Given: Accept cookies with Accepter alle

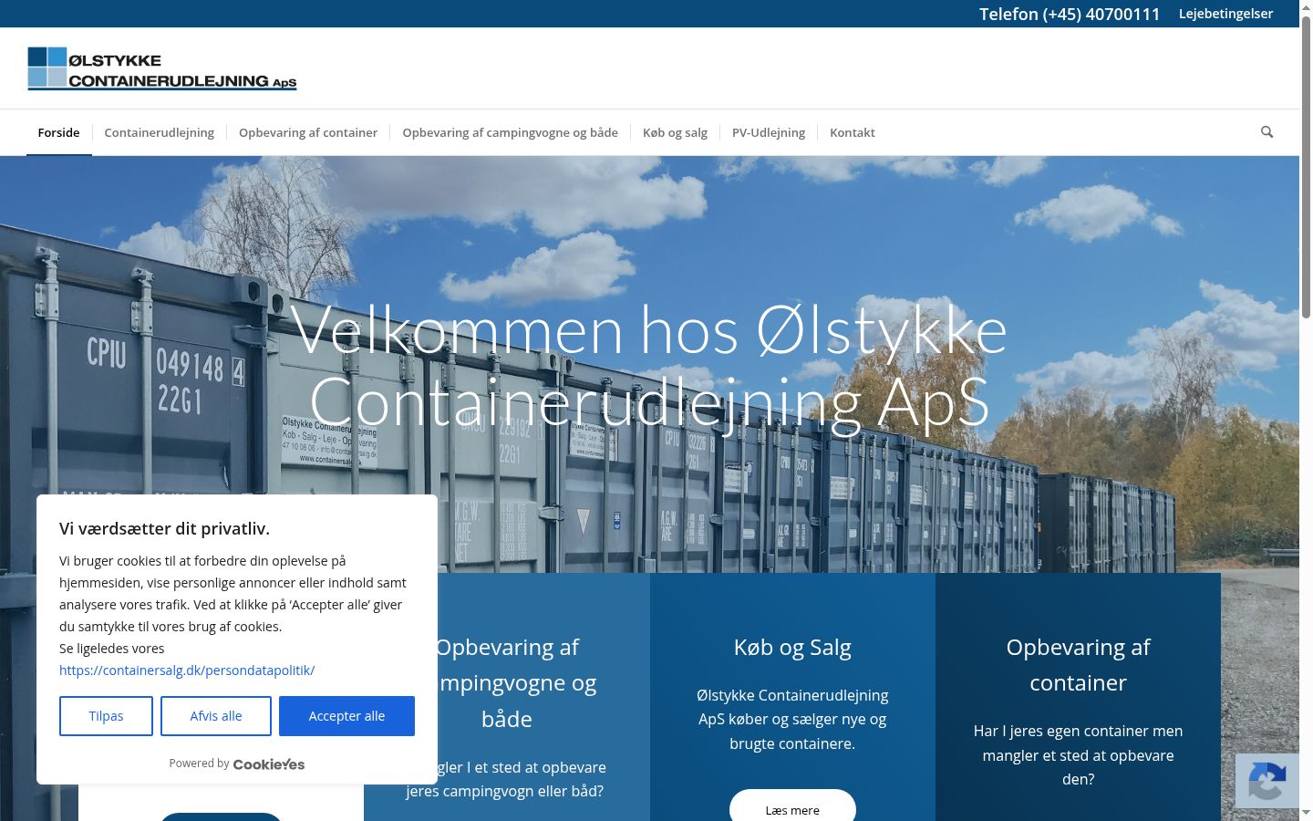Looking at the screenshot, I should tap(346, 716).
